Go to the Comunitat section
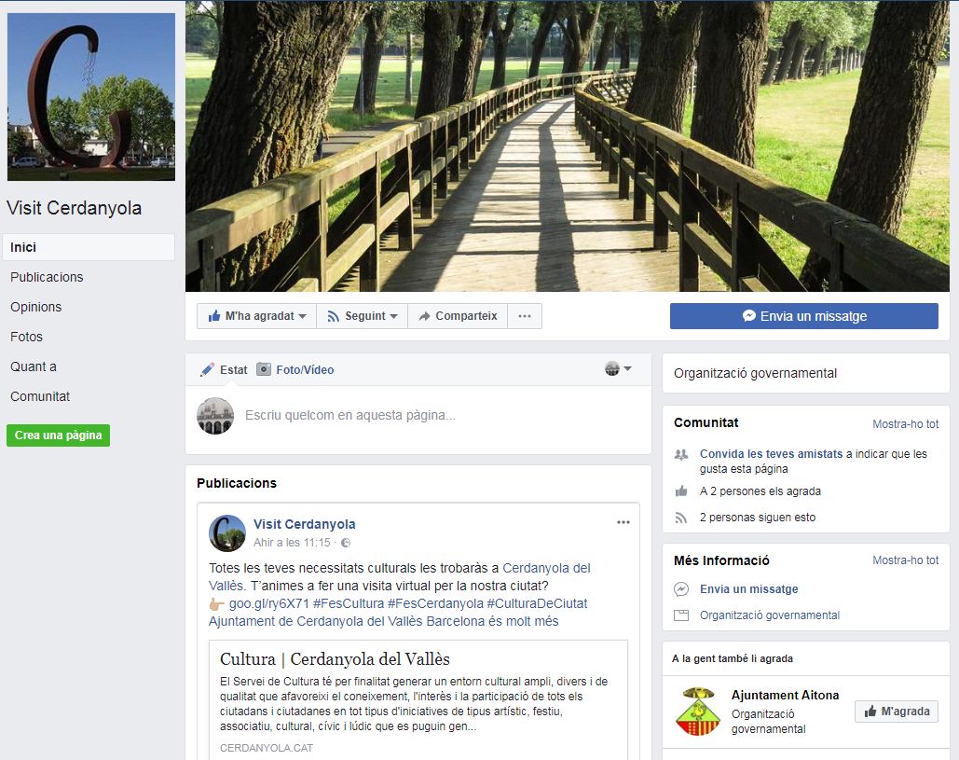This screenshot has height=760, width=959. [x=40, y=396]
